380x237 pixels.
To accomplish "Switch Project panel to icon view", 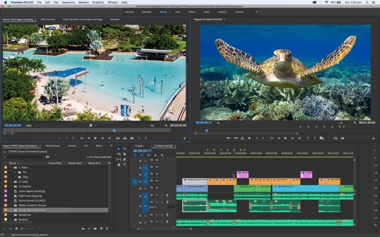I will coord(16,229).
